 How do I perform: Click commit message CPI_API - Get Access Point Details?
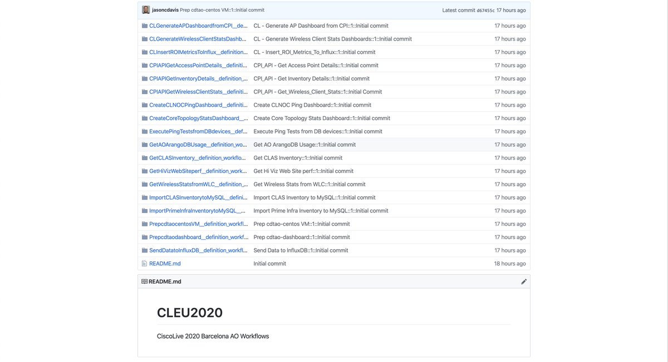pos(316,66)
